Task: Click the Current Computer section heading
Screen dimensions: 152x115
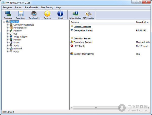Action: click(82, 27)
